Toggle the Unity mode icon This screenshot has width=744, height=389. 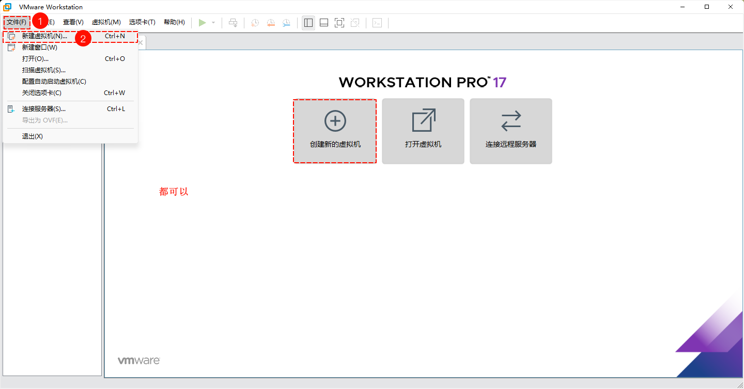point(355,23)
